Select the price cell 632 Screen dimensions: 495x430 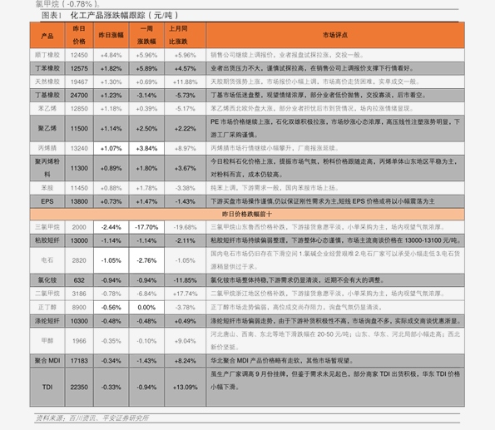click(79, 280)
